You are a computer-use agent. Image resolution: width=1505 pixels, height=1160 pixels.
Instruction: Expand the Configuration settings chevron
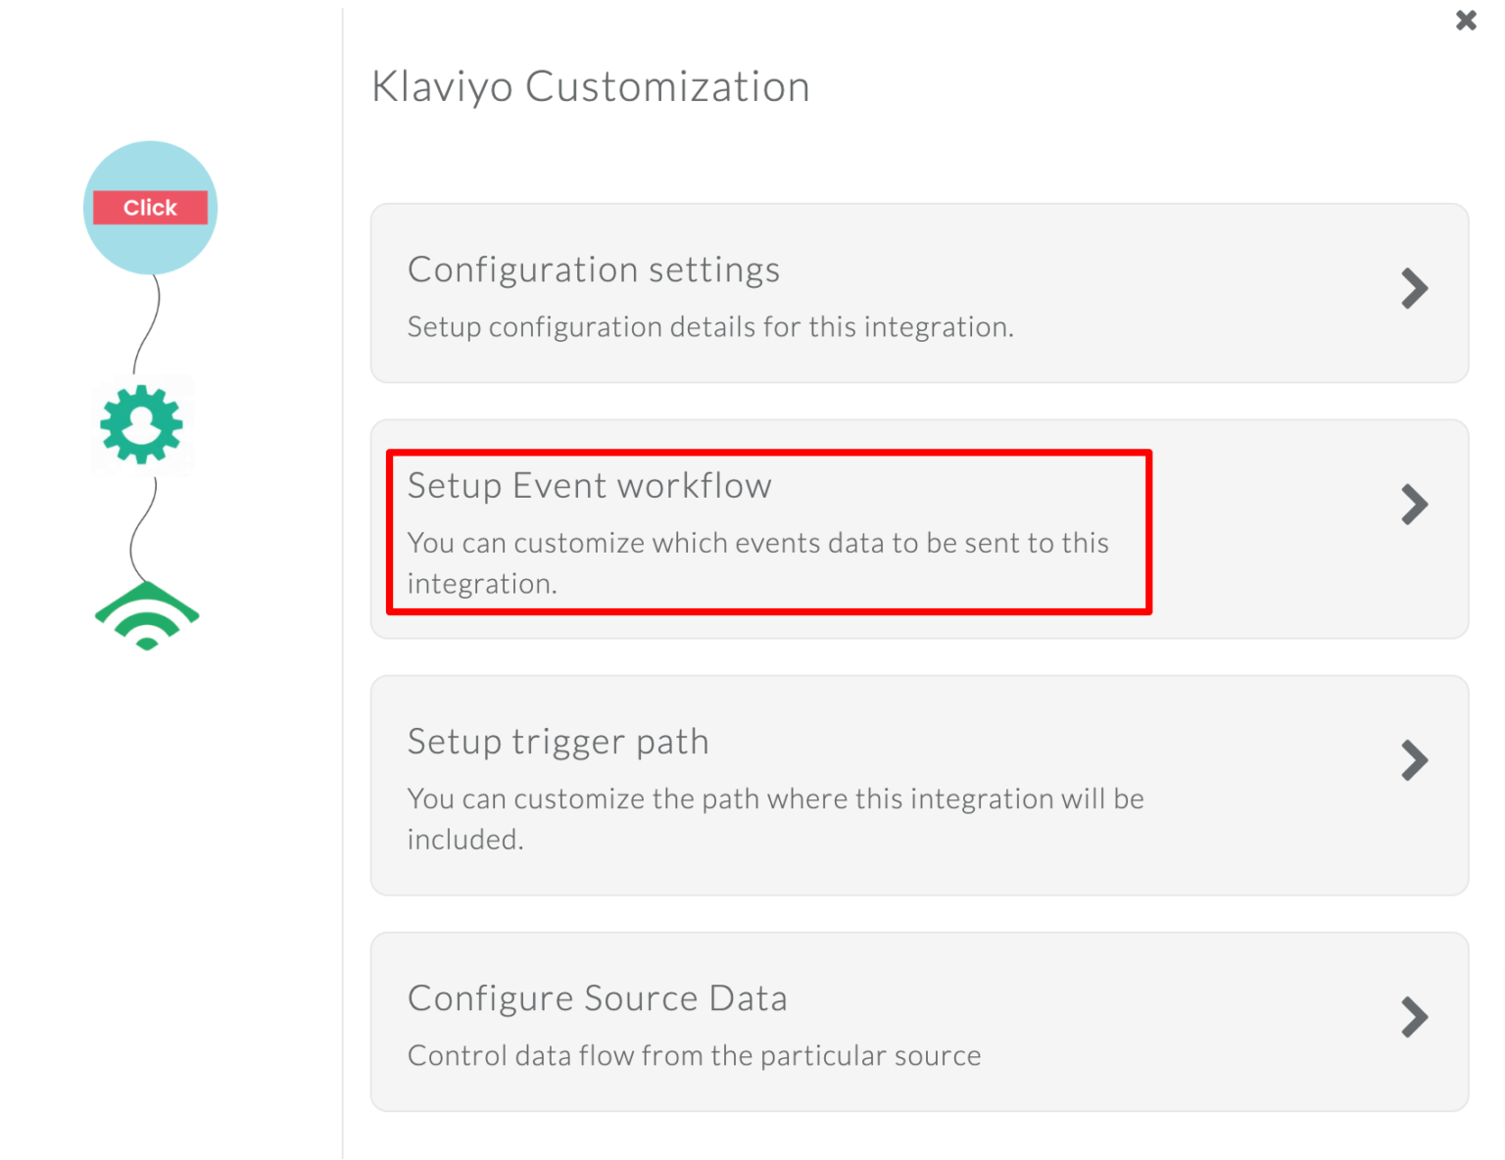point(1414,288)
